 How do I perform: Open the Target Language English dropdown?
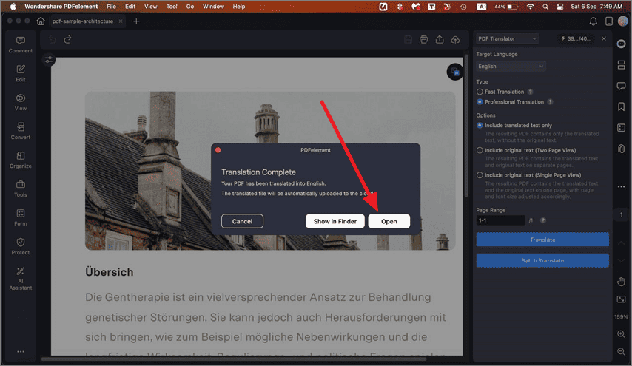coord(511,66)
